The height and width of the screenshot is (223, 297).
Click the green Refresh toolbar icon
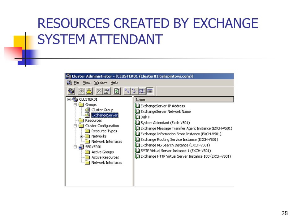[117, 91]
